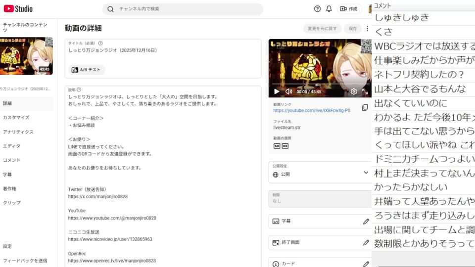Copy the video link
This screenshot has width=475, height=267.
coord(365,107)
